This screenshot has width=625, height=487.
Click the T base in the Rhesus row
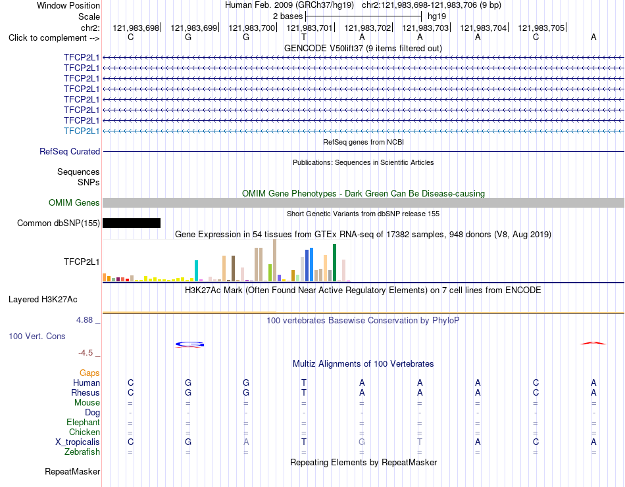click(304, 392)
